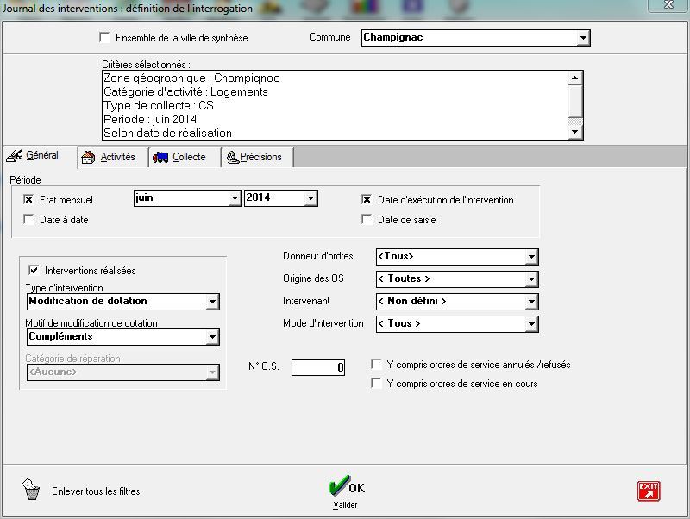Click the N° O.S. input field
Image resolution: width=690 pixels, height=519 pixels.
pos(318,367)
